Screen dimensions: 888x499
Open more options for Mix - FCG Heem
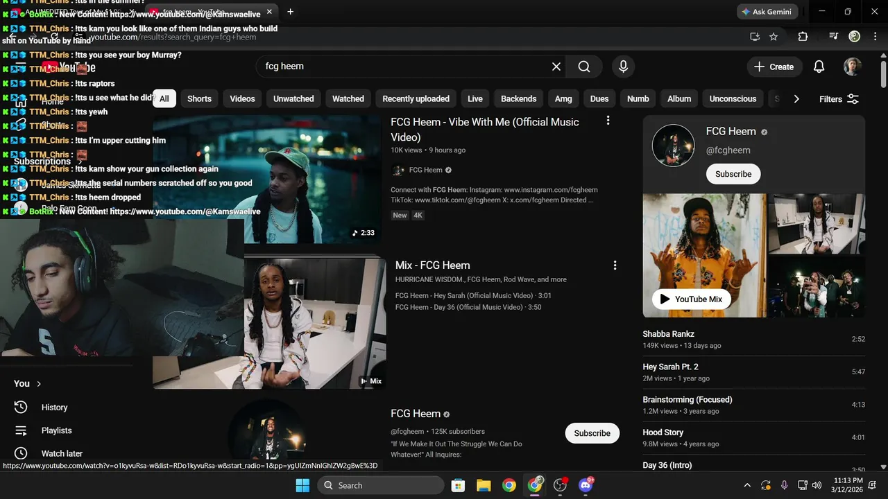(x=614, y=265)
